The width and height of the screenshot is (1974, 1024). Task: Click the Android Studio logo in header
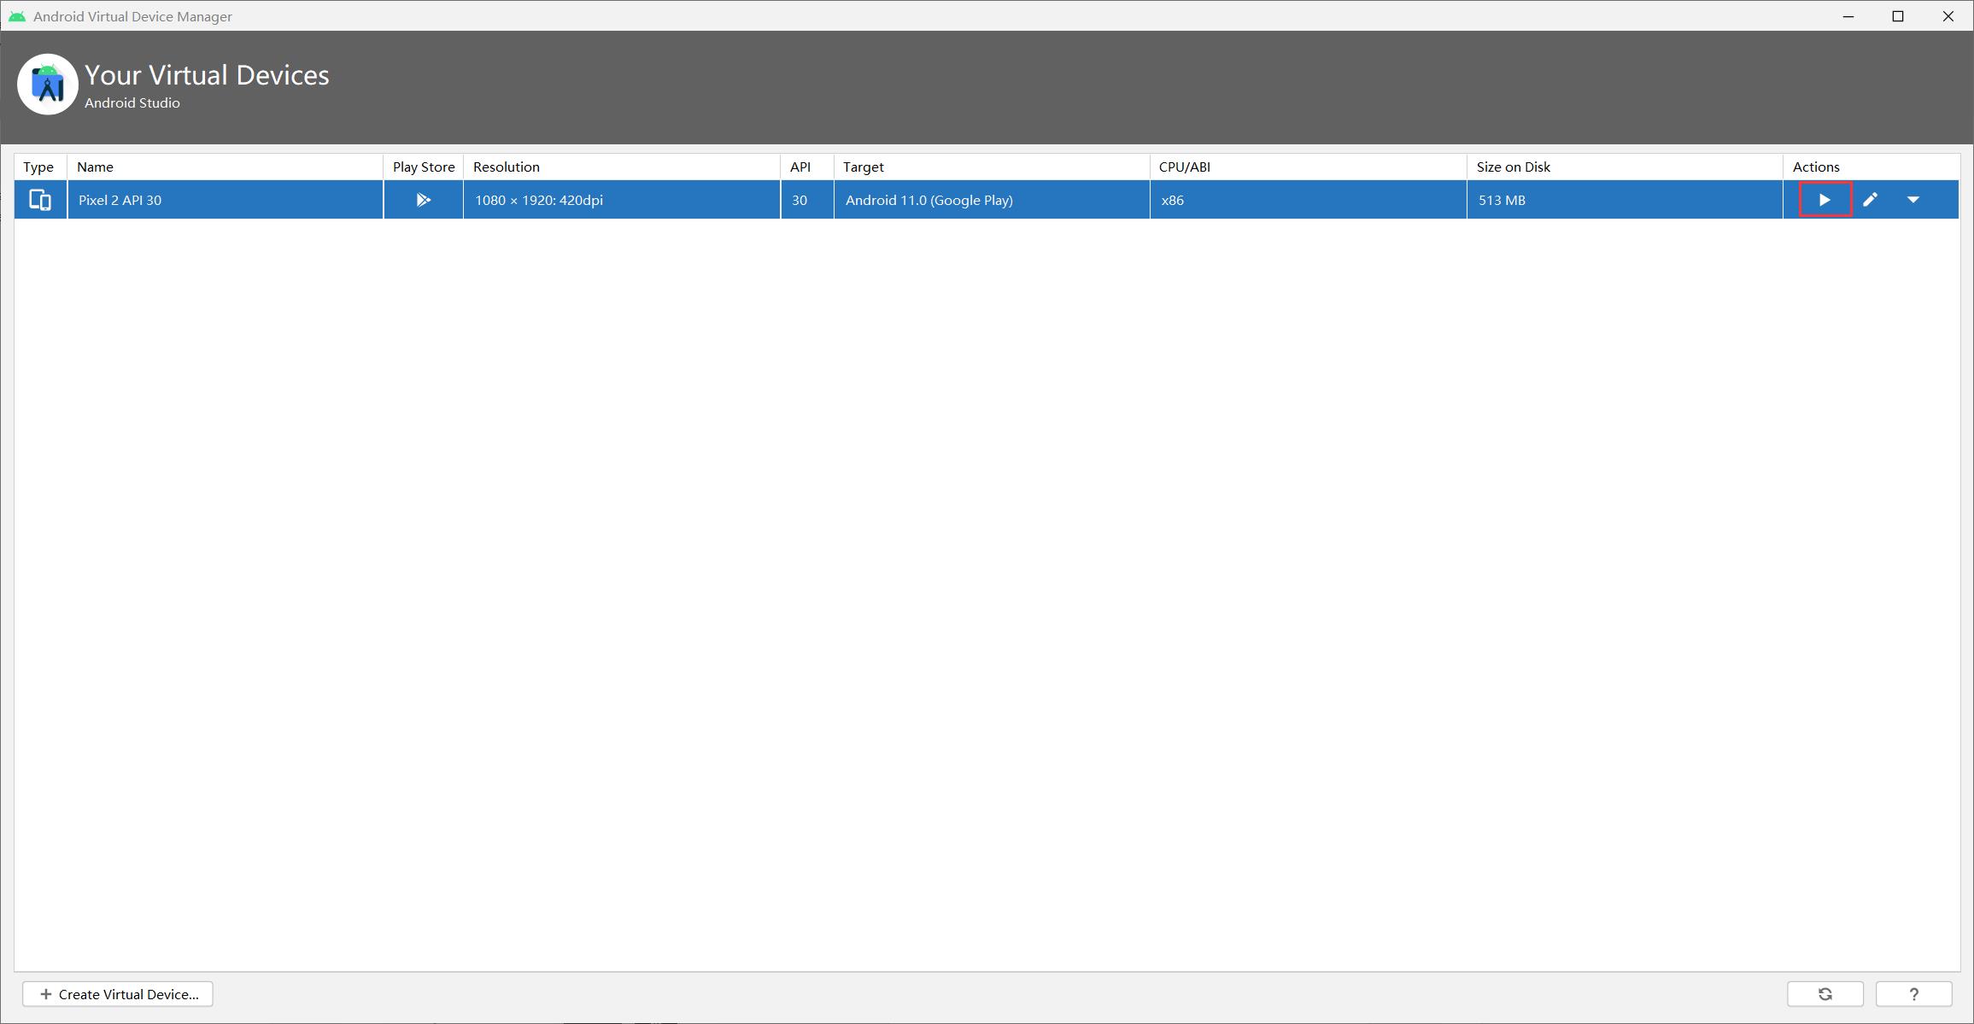(48, 85)
